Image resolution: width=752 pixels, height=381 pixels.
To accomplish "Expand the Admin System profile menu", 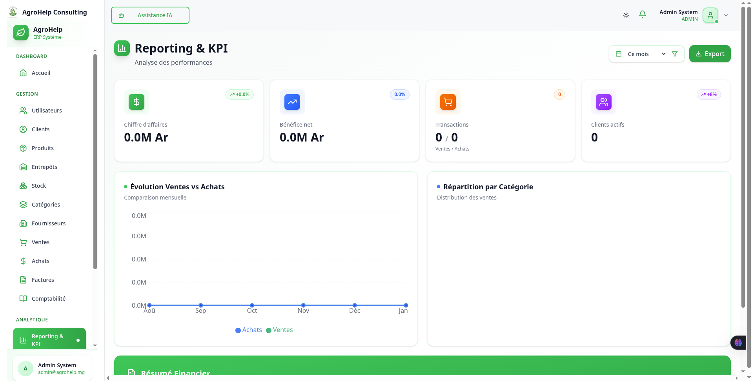I will point(726,15).
